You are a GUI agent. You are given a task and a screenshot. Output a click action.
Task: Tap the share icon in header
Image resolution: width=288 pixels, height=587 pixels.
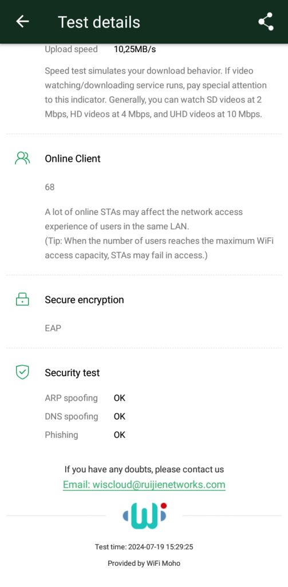[266, 22]
